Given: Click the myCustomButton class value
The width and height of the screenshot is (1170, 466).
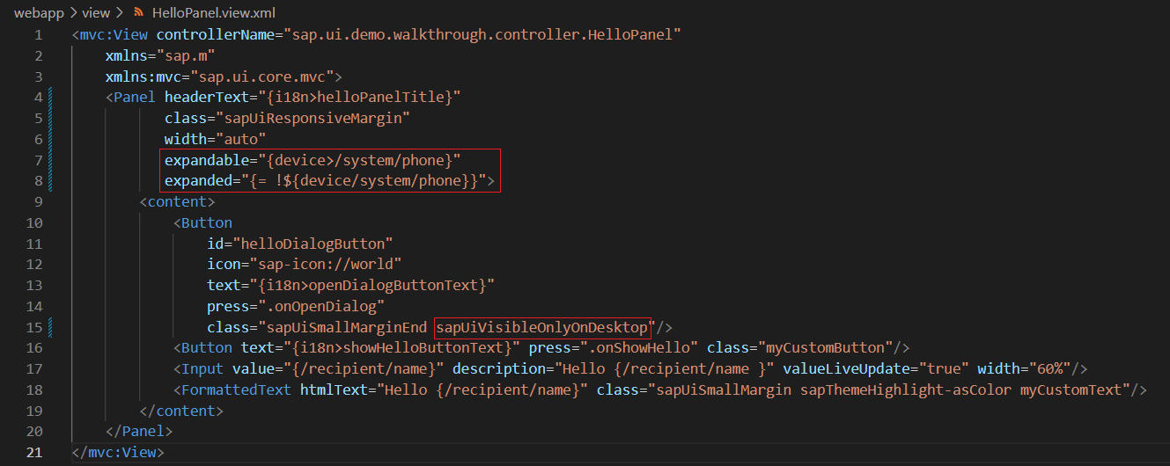Looking at the screenshot, I should 827,348.
